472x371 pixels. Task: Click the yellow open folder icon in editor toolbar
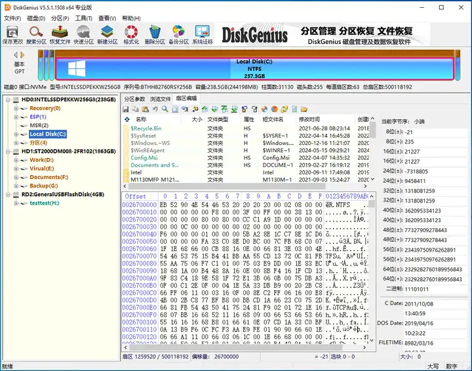pos(304,109)
